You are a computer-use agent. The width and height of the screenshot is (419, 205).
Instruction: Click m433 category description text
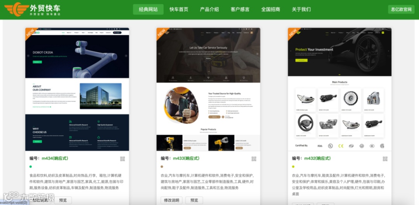[x=207, y=182]
